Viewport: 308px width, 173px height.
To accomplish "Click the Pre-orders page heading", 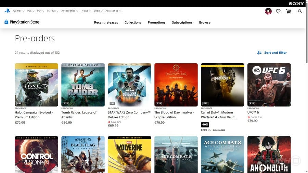I will (x=35, y=38).
